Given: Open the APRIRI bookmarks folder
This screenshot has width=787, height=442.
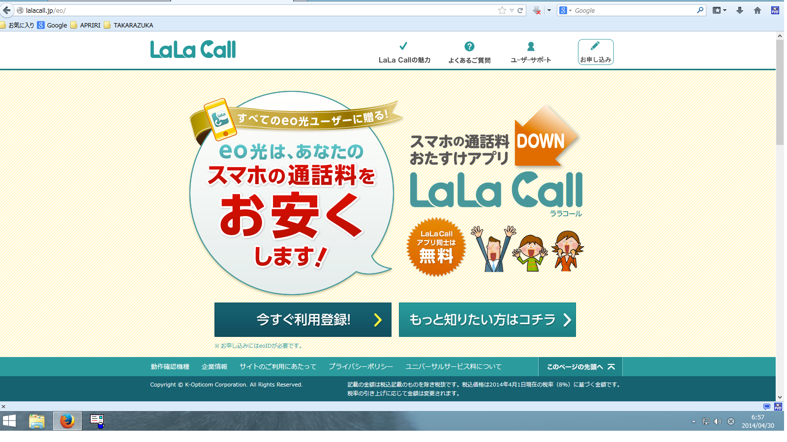Looking at the screenshot, I should click(86, 25).
